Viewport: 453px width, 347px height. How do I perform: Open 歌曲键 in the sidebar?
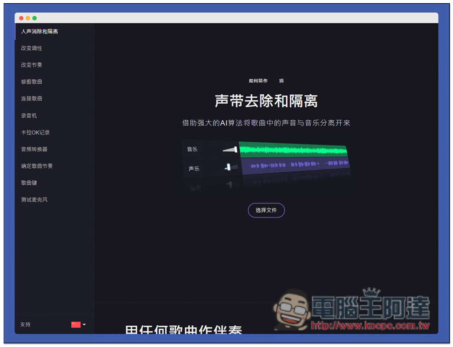point(29,183)
